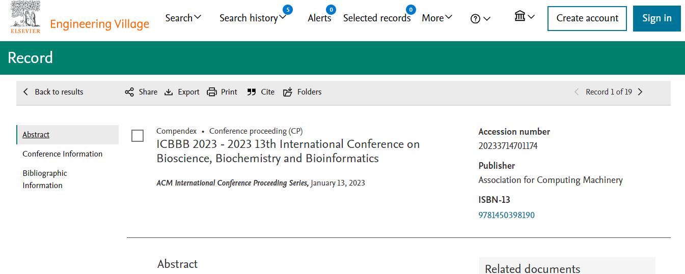This screenshot has height=274, width=685.
Task: Click the Share icon in toolbar
Action: tap(129, 92)
